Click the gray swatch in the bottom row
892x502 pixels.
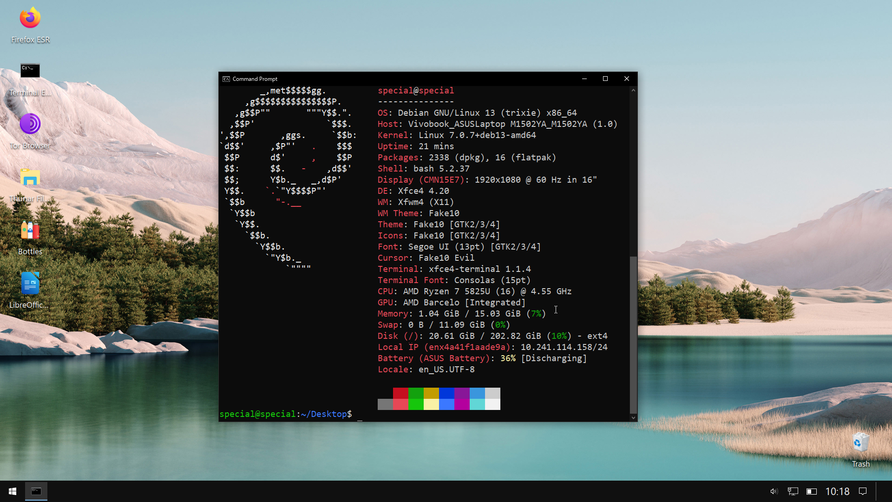click(385, 404)
